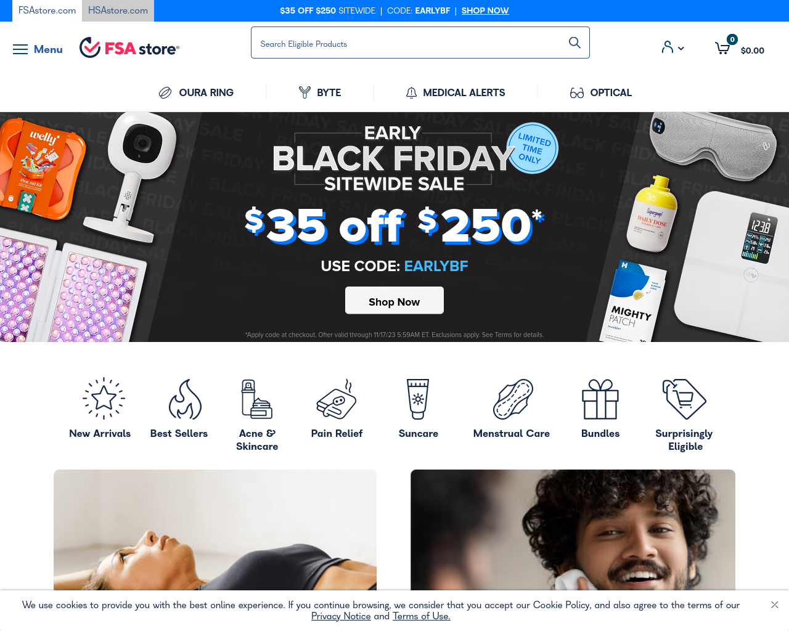
Task: Click the search magnifying glass icon
Action: pos(574,43)
